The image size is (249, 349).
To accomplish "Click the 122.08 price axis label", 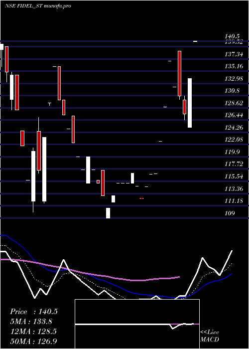I will click(x=234, y=140).
